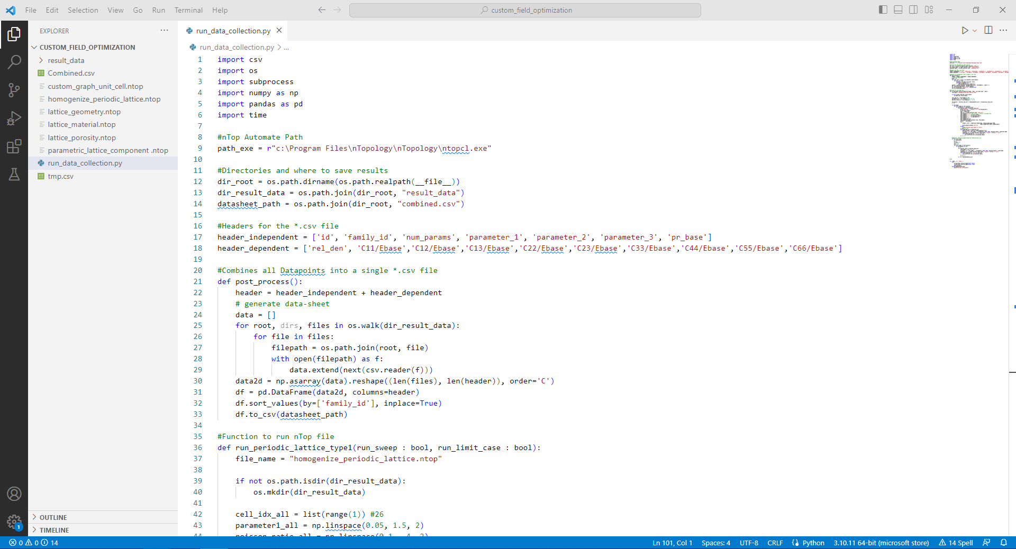This screenshot has height=549, width=1016.
Task: Close the run_data_collection.py tab
Action: [279, 31]
